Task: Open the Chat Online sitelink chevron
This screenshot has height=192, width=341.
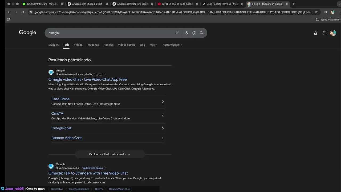Action: [163, 102]
